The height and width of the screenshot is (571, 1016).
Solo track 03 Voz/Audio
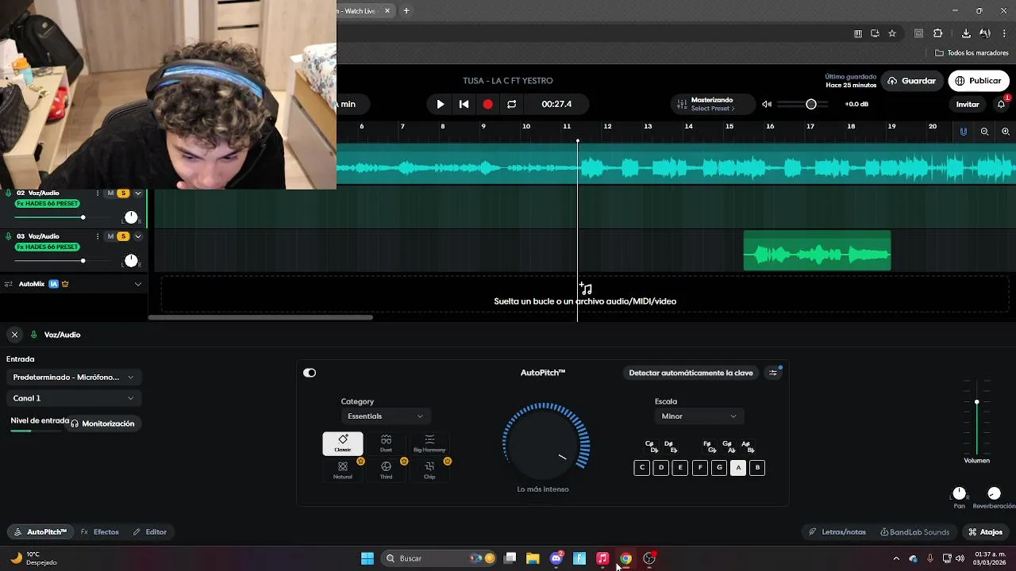point(123,236)
